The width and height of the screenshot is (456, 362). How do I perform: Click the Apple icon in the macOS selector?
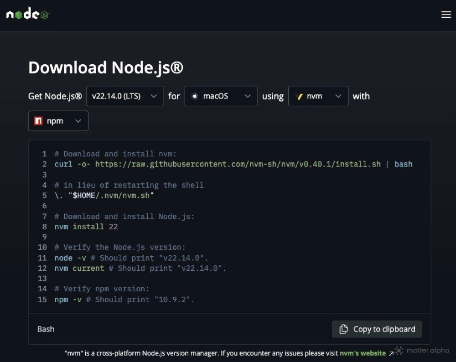point(195,96)
